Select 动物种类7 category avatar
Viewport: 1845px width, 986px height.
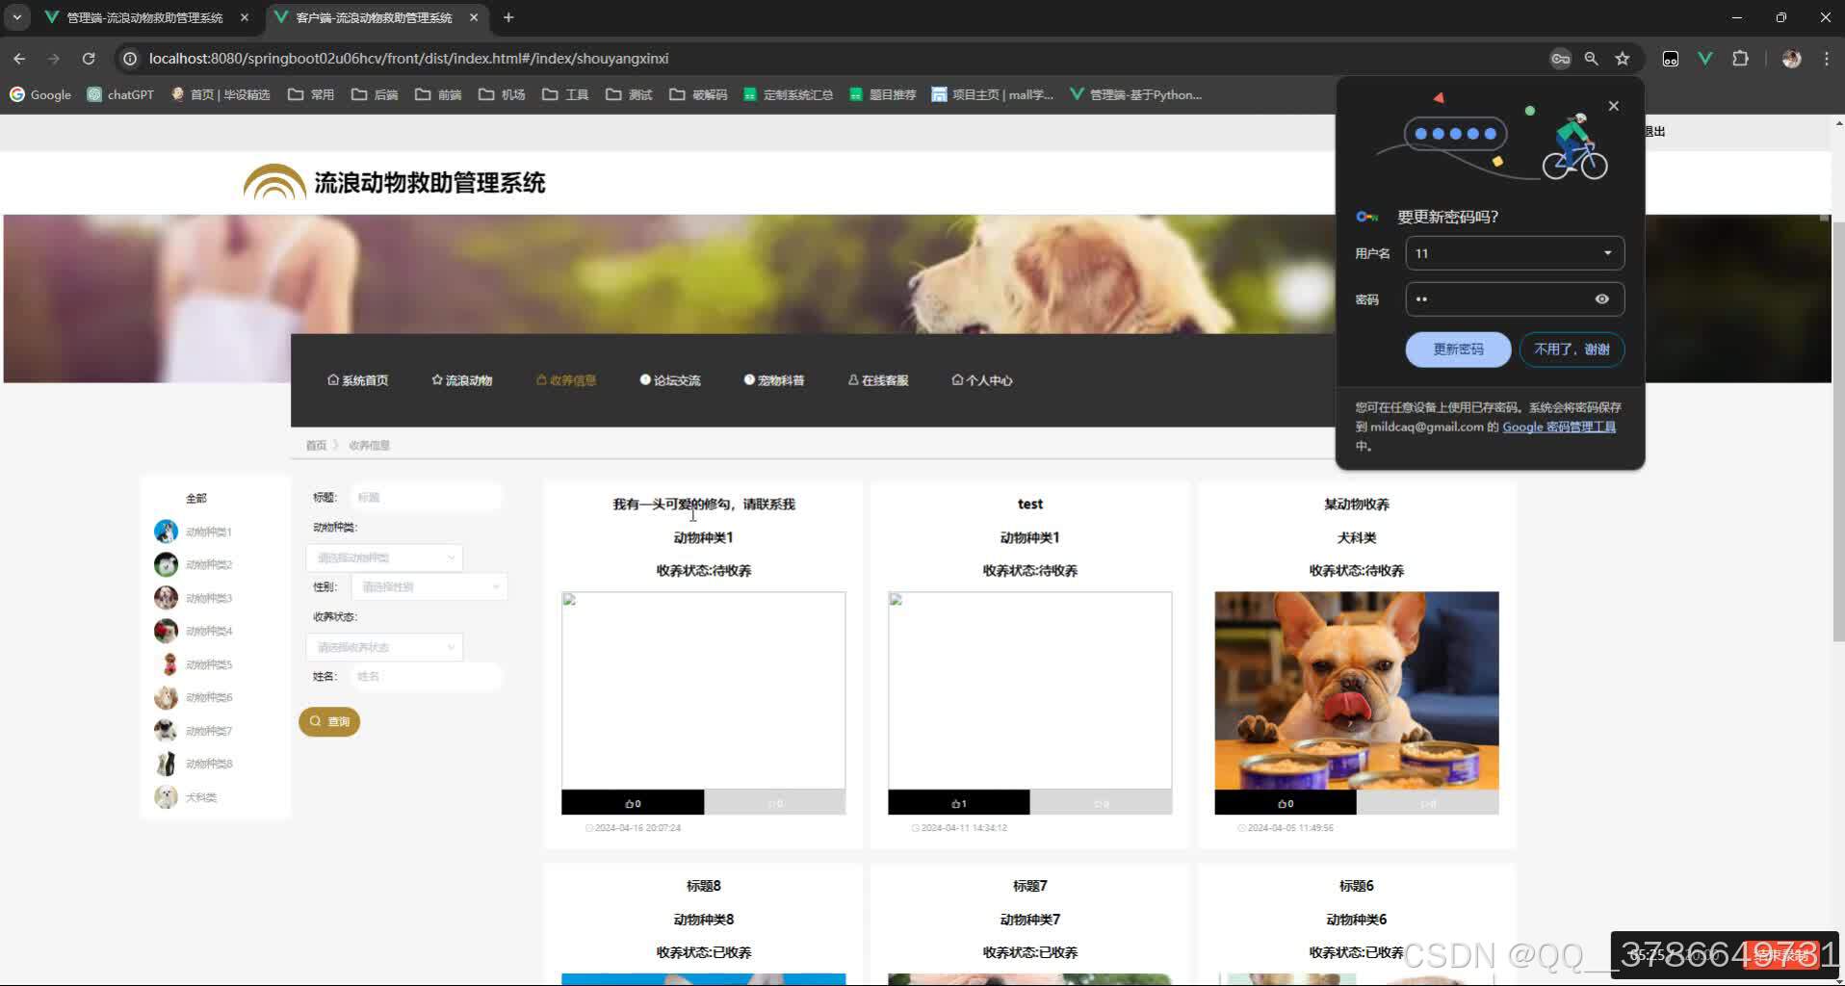(x=166, y=731)
